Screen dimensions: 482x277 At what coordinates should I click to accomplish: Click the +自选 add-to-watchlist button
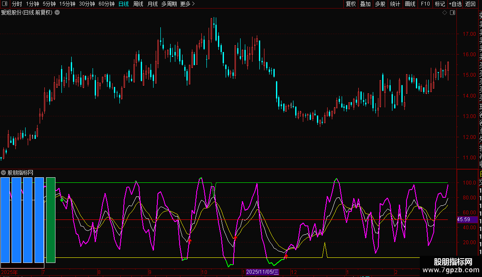[x=455, y=4]
